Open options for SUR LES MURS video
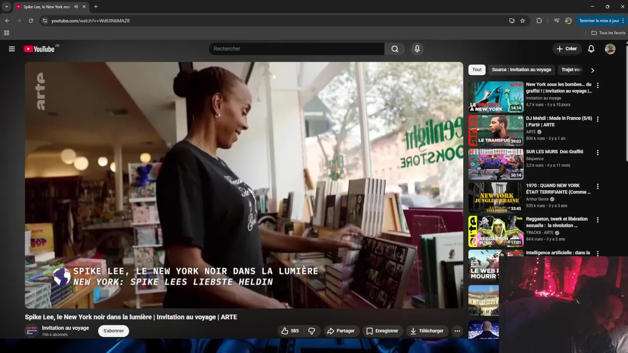The width and height of the screenshot is (628, 353). click(598, 152)
